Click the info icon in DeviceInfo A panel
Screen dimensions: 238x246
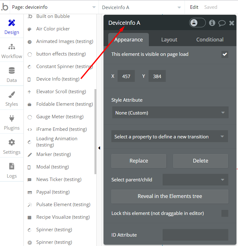tap(212, 23)
